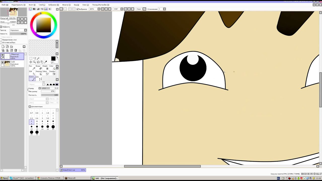322x181 pixels.
Task: Delete the selected layer with trash icon
Action: pyautogui.click(x=16, y=51)
